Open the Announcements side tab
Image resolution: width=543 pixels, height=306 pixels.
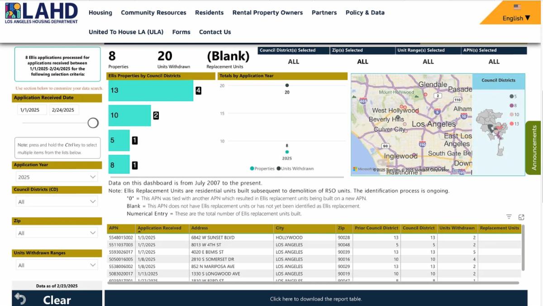tap(534, 148)
